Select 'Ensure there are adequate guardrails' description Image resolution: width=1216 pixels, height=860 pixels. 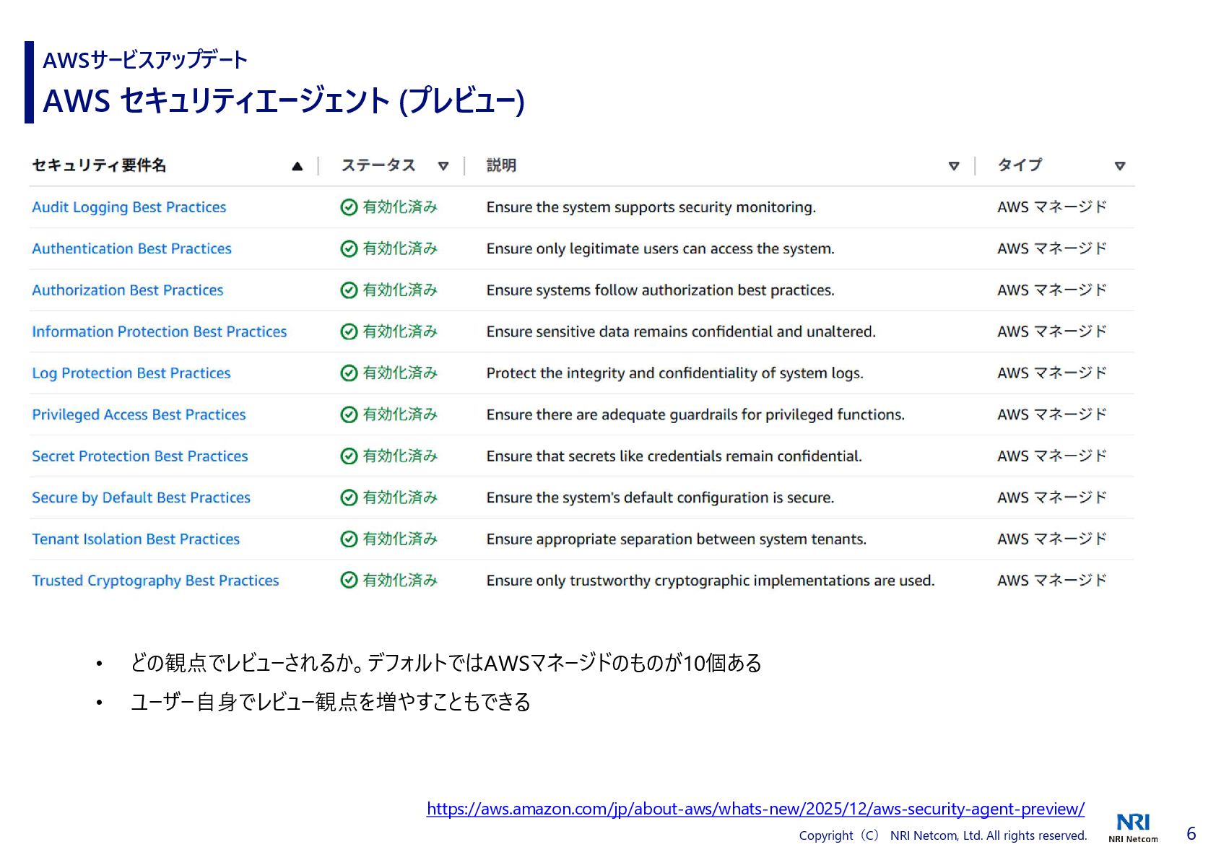[x=695, y=414]
